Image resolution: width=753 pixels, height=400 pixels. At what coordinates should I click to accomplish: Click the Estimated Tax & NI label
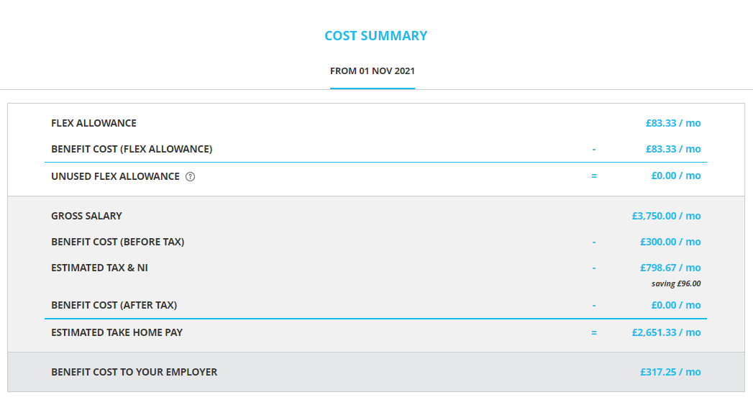tap(99, 268)
